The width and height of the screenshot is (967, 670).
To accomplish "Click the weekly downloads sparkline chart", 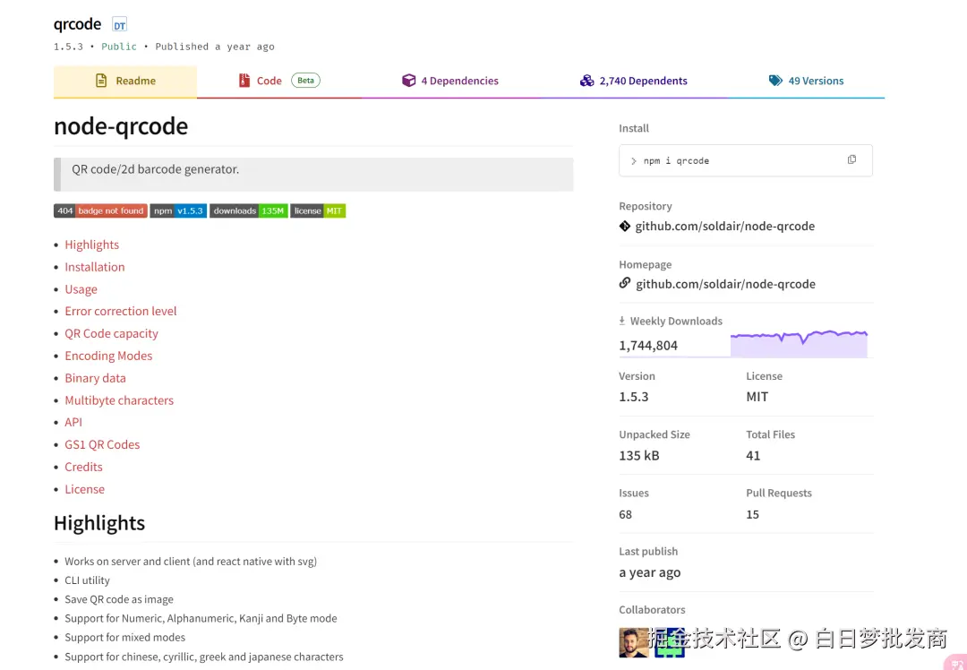I will point(799,344).
